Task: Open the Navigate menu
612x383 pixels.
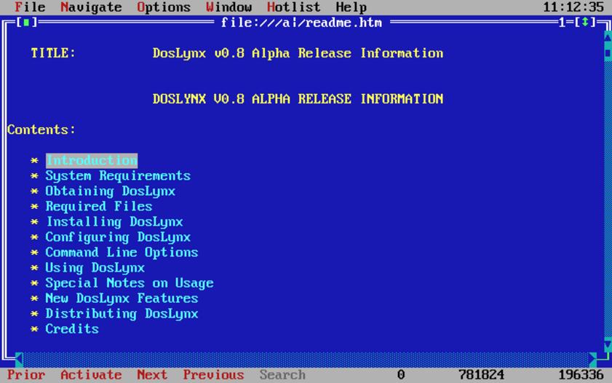Action: point(91,7)
